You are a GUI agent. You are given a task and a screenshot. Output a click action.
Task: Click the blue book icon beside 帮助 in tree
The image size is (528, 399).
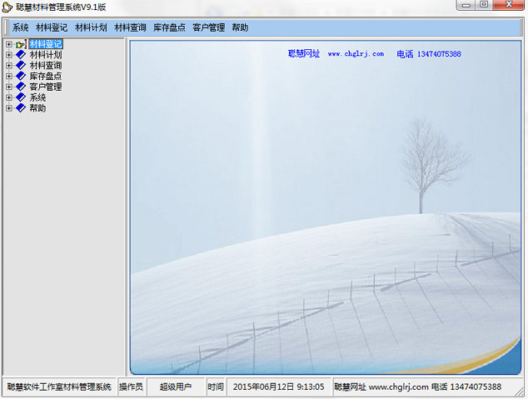21,108
